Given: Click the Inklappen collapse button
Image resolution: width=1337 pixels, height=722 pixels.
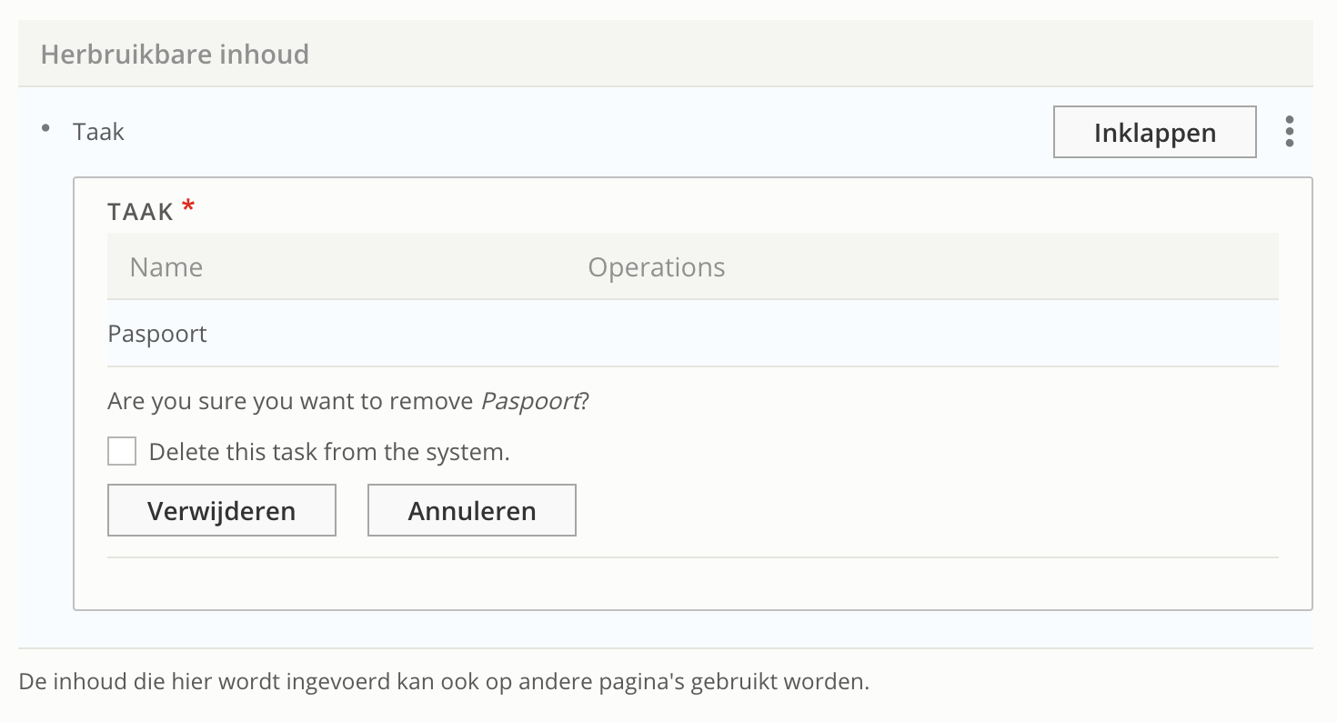Looking at the screenshot, I should [1154, 133].
